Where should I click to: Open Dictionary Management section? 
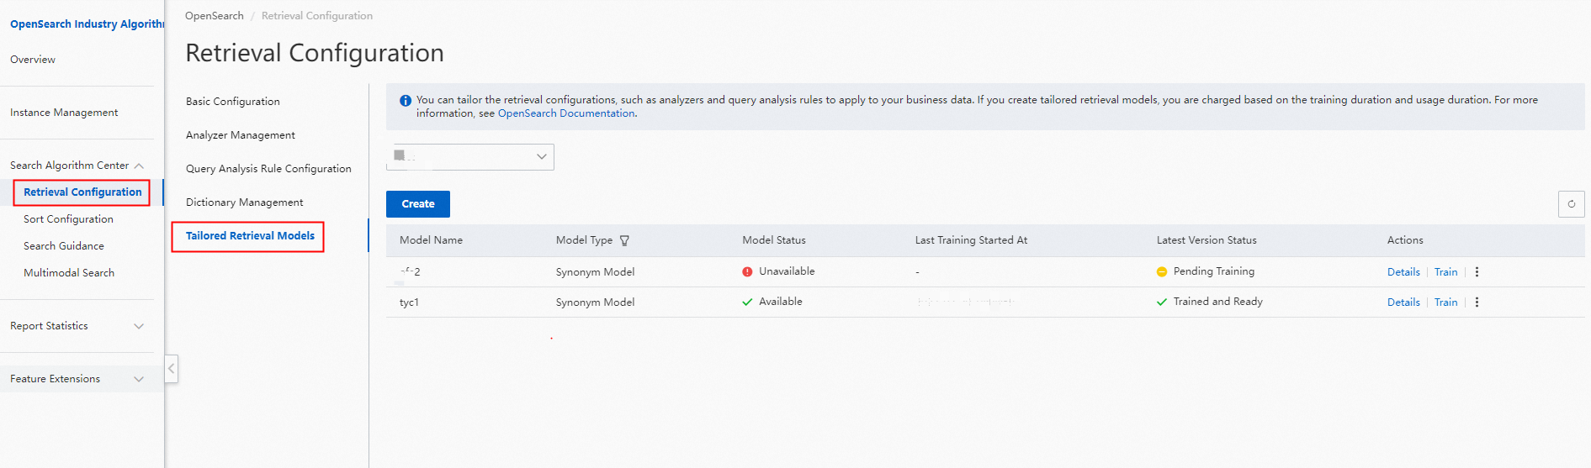[245, 202]
